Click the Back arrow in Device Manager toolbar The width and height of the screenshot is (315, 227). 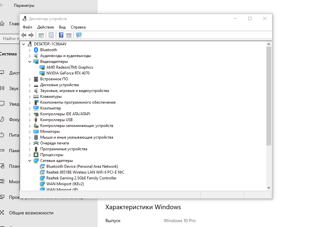[x=24, y=35]
